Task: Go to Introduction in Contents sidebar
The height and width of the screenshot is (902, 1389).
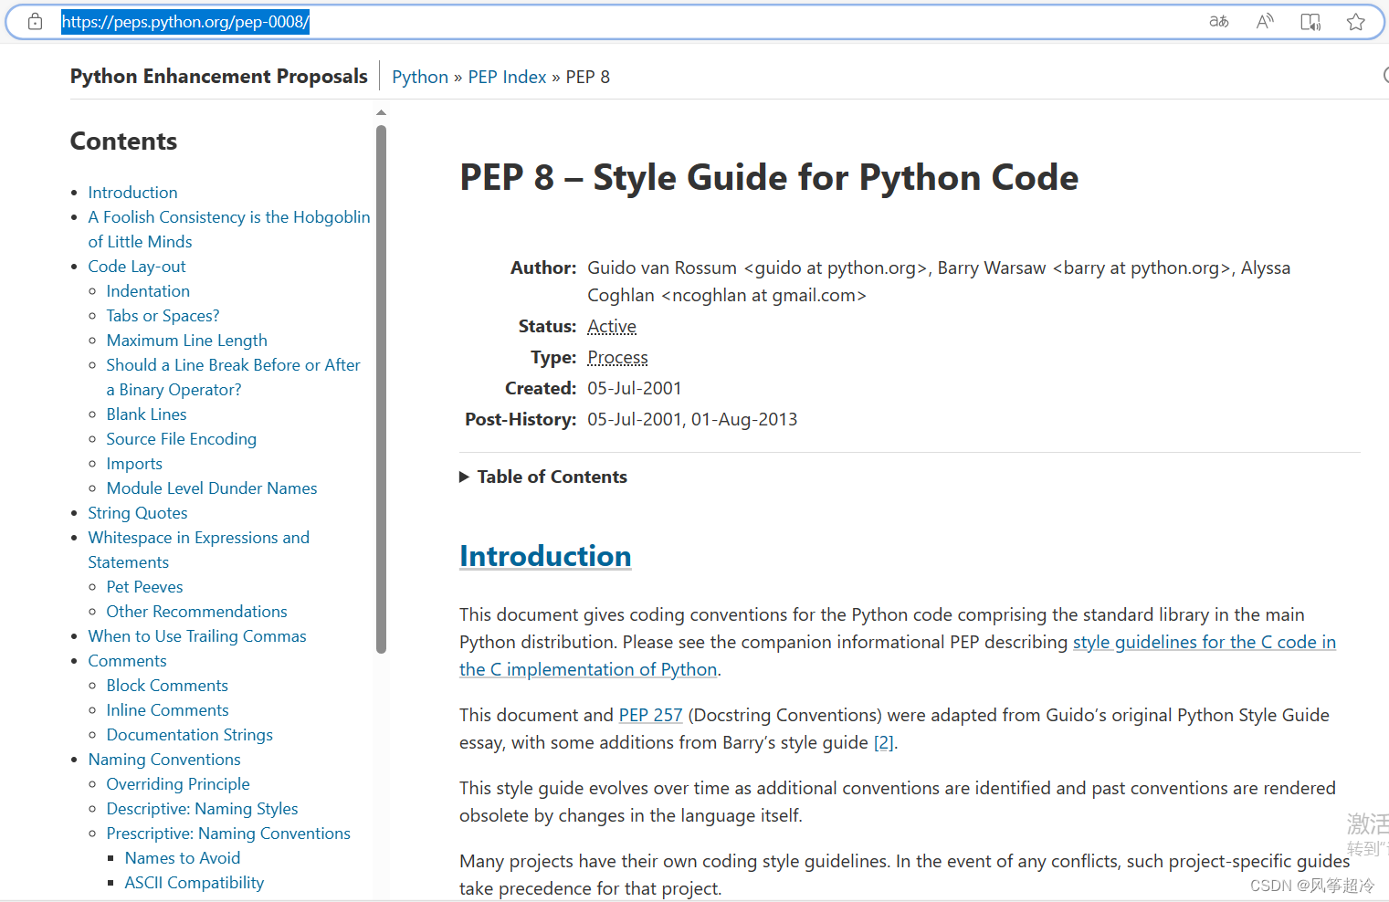Action: [132, 193]
